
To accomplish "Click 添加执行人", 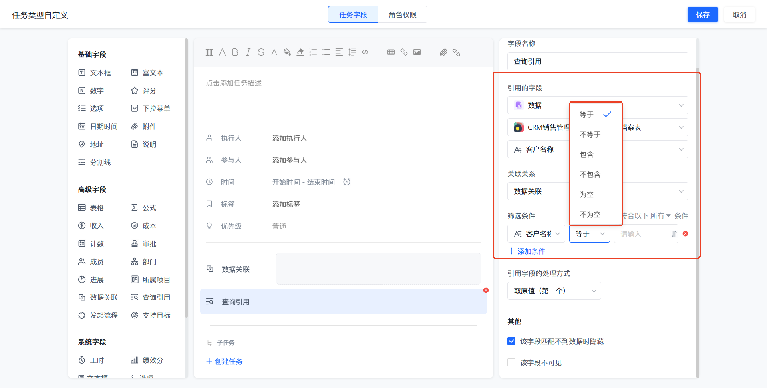I will coord(290,138).
